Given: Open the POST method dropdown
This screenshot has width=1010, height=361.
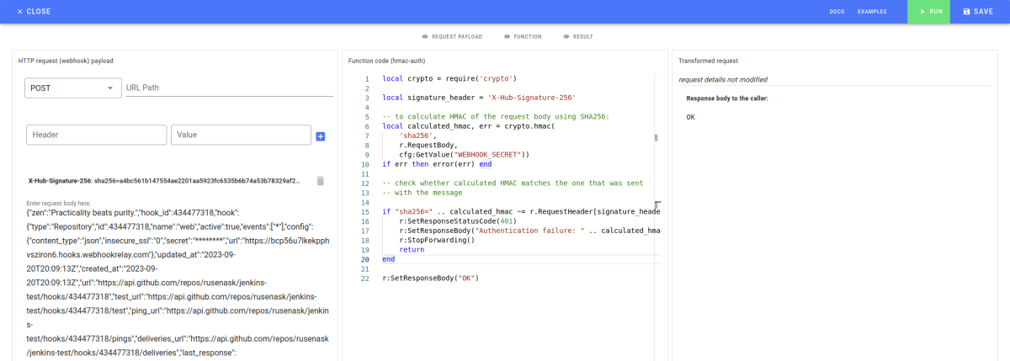Looking at the screenshot, I should 73,88.
